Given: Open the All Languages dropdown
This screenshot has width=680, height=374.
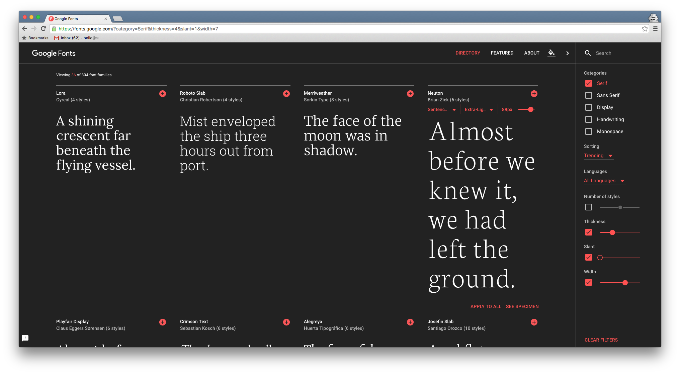Looking at the screenshot, I should coord(605,181).
